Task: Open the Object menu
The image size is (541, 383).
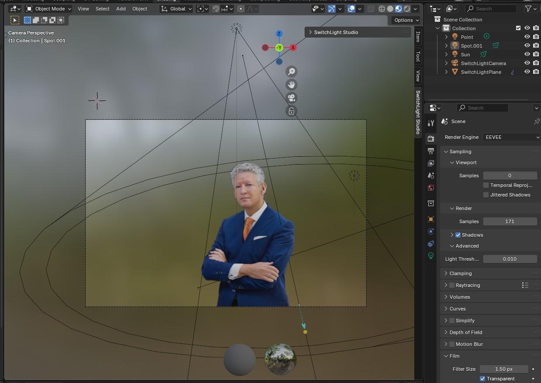Action: coord(140,9)
